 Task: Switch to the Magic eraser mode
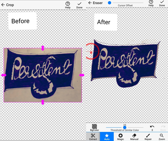tap(121, 136)
